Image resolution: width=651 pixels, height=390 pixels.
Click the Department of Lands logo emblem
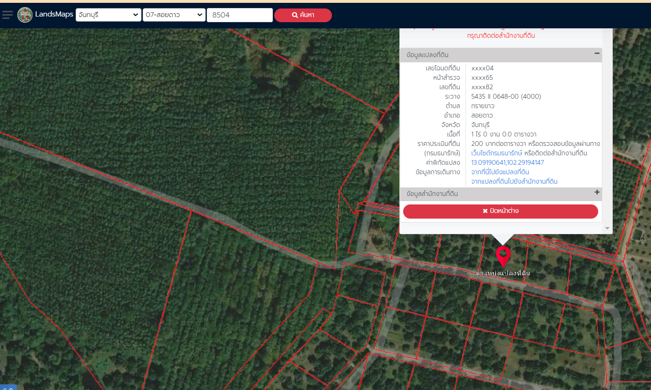pyautogui.click(x=25, y=15)
